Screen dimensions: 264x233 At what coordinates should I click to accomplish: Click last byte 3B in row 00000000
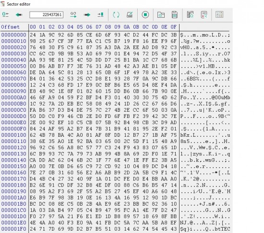pyautogui.click(x=173, y=35)
